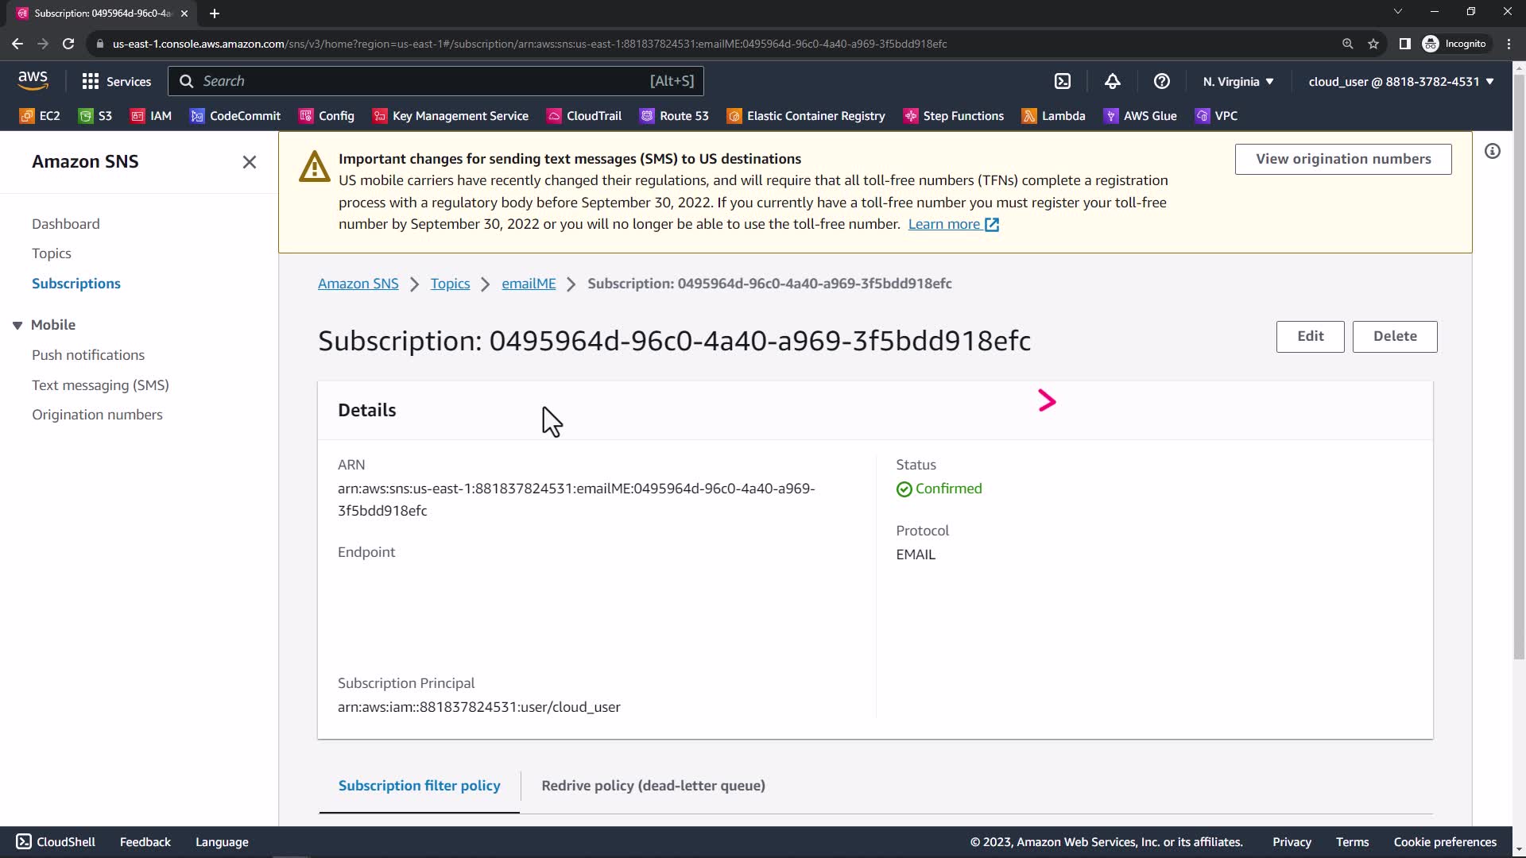Expand the N. Virginia region dropdown

coord(1237,81)
